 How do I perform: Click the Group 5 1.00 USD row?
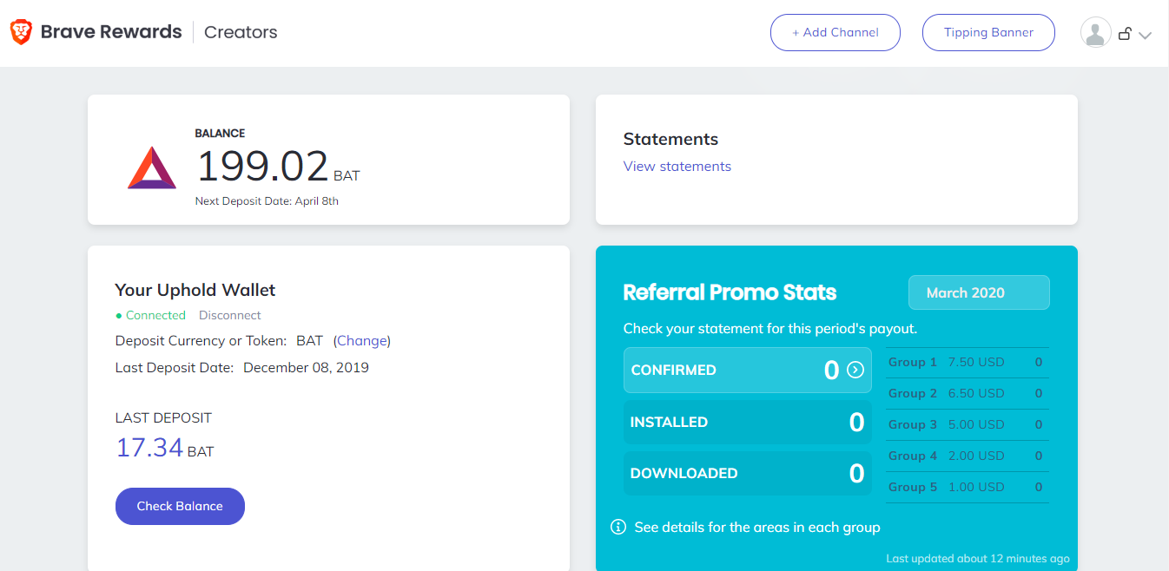point(968,487)
